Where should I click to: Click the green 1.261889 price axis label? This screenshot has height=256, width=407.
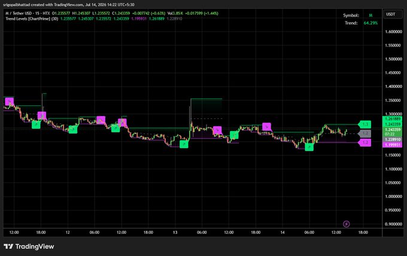393,119
